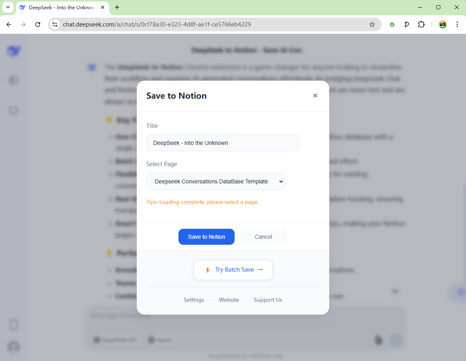Click the Save to Notion button

pos(207,237)
